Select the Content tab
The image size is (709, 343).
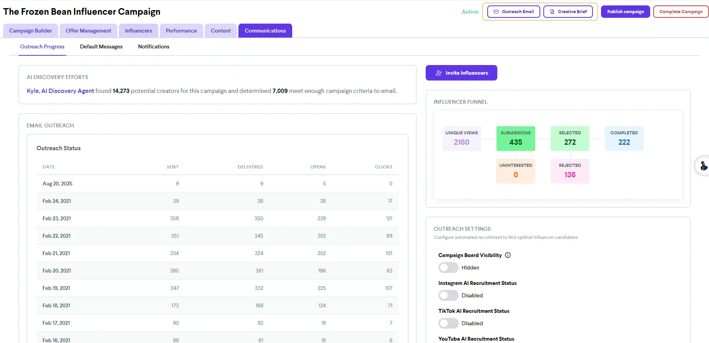[x=221, y=31]
